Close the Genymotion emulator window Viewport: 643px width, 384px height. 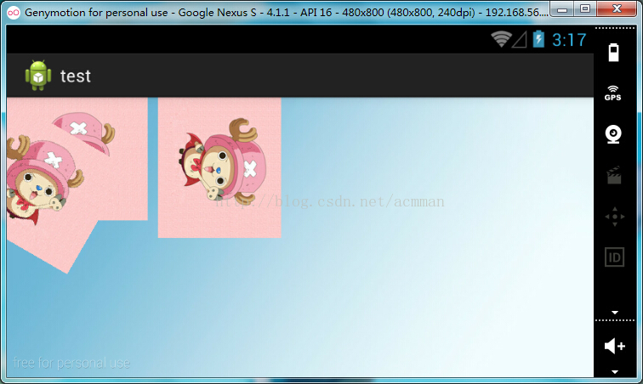[617, 9]
